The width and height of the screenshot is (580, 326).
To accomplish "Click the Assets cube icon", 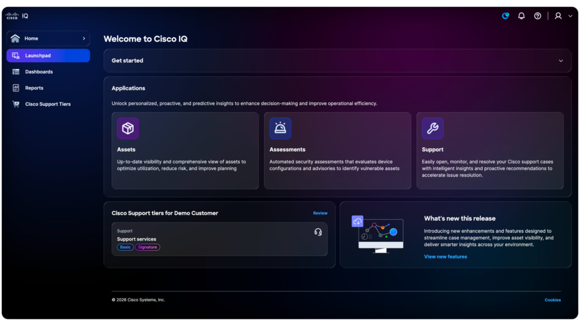I will [128, 128].
